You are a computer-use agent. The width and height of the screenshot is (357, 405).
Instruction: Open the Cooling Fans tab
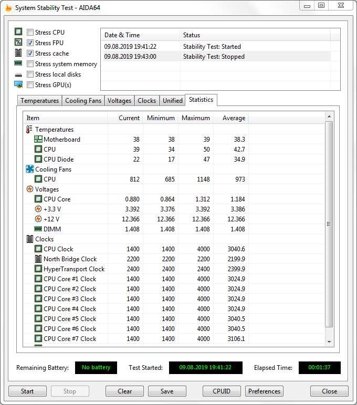(x=83, y=101)
